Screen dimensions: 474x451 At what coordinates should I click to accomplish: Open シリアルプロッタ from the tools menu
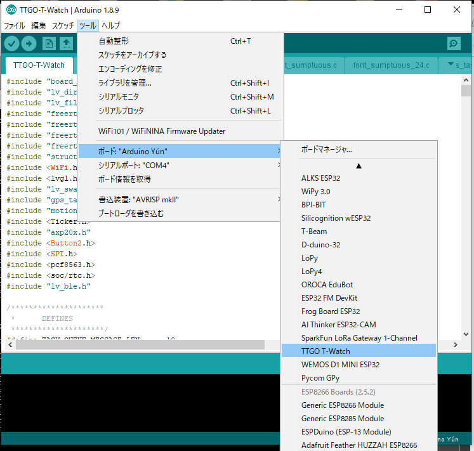coord(180,110)
